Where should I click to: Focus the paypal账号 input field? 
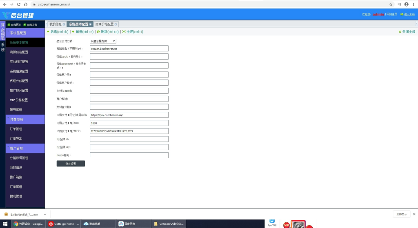129,155
